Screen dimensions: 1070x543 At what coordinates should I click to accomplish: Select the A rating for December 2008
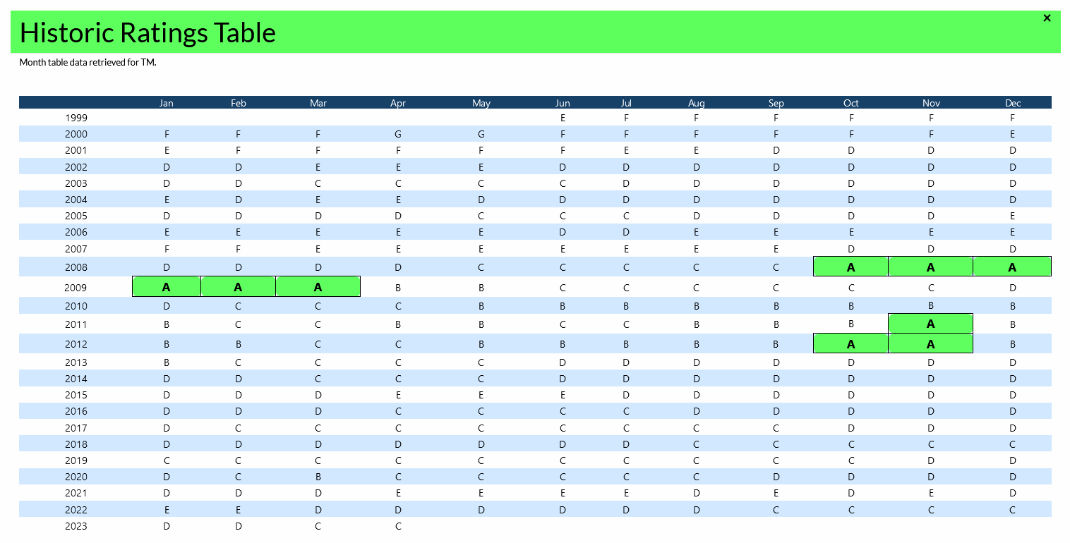pyautogui.click(x=1012, y=267)
